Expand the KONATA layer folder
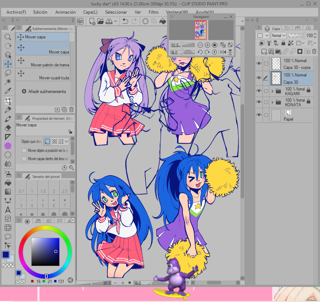The image size is (320, 302). point(272,102)
